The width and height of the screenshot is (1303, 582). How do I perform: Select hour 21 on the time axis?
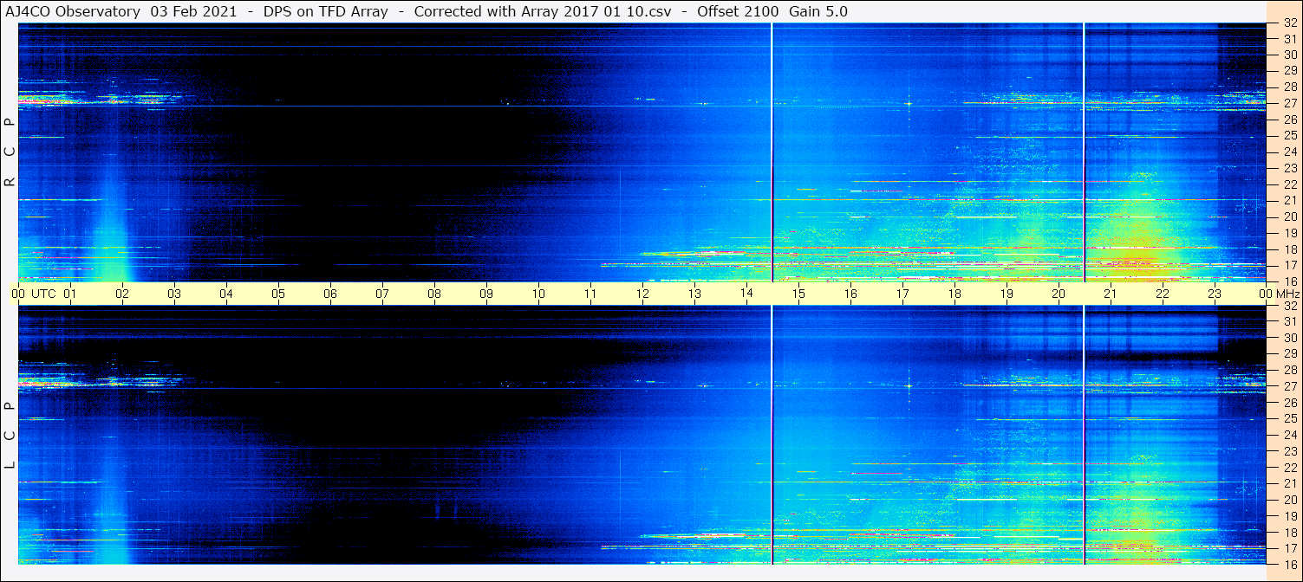point(1111,294)
